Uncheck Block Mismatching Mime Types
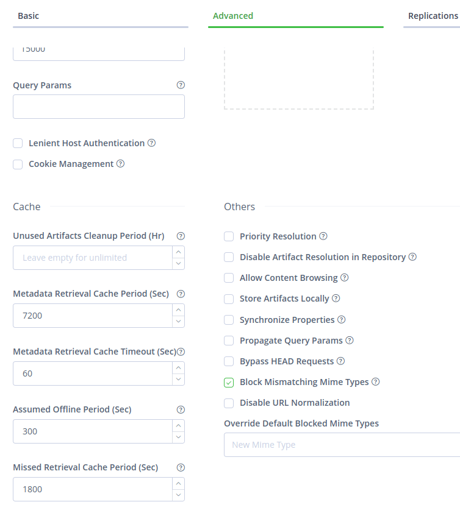 pyautogui.click(x=229, y=381)
